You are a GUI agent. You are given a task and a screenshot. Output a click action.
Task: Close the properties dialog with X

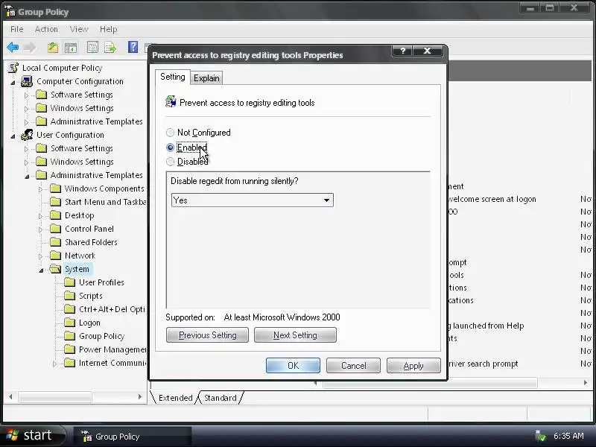click(x=427, y=51)
